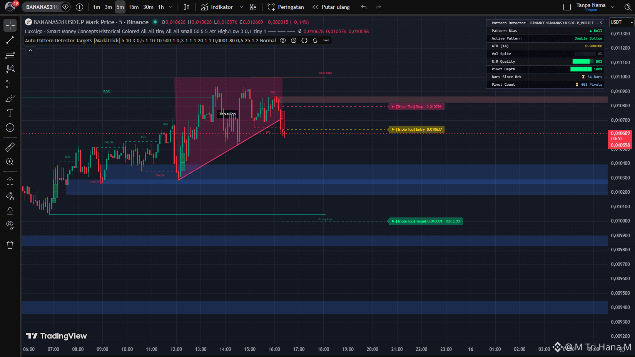Open quick search icon at top right

628,7
